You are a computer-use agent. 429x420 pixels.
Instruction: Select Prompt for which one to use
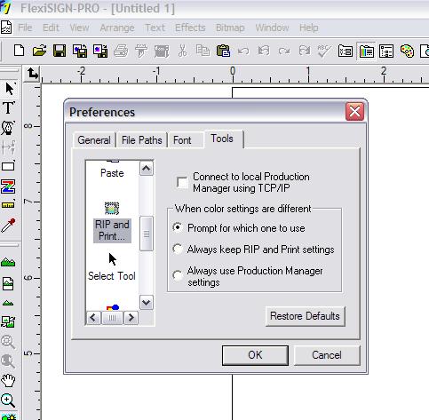[178, 227]
